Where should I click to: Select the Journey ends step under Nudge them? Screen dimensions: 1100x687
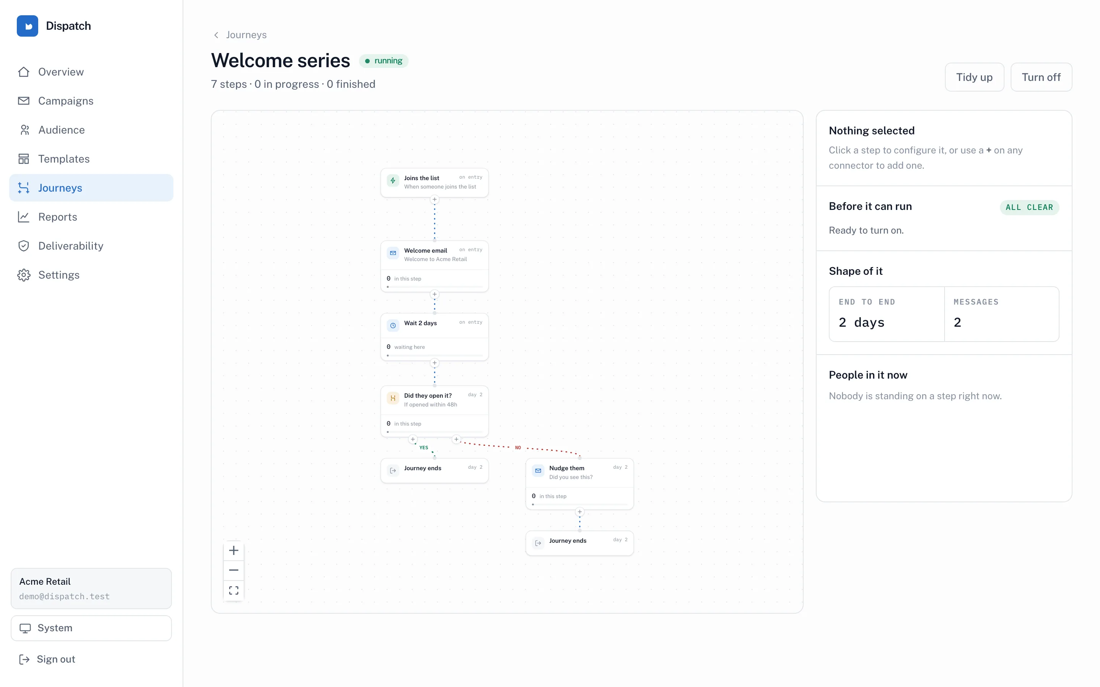[x=579, y=543]
